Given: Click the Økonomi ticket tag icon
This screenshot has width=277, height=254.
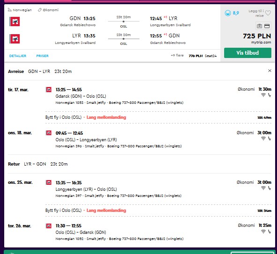Looking at the screenshot, I should (40, 10).
